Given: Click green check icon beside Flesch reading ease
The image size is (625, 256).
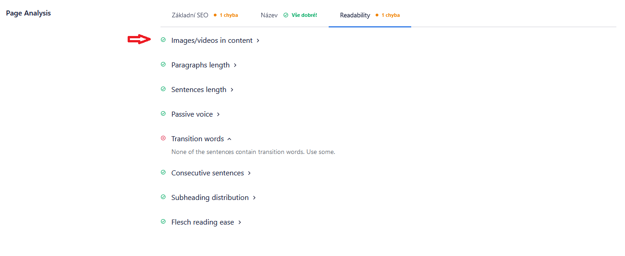Looking at the screenshot, I should point(163,222).
